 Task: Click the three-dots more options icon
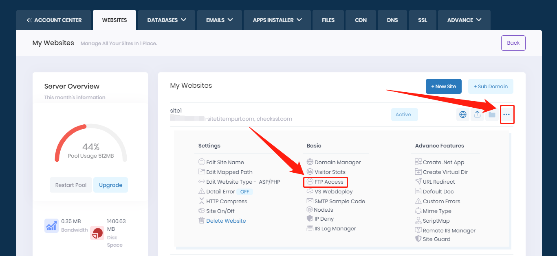point(506,115)
